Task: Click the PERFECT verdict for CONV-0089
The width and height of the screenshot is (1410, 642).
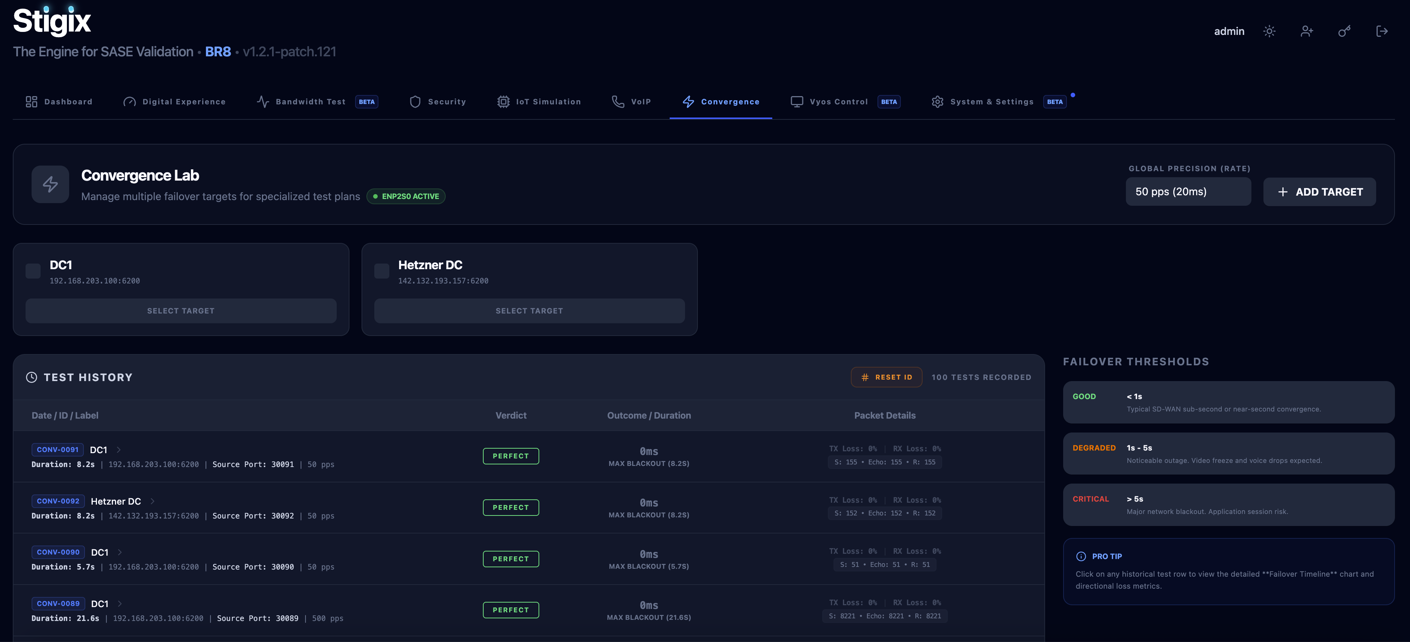Action: [511, 610]
